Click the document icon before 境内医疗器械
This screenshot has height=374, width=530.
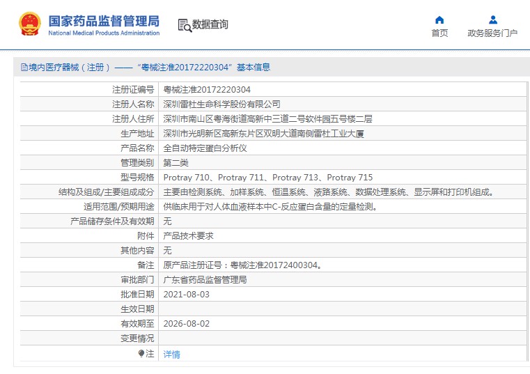[24, 68]
